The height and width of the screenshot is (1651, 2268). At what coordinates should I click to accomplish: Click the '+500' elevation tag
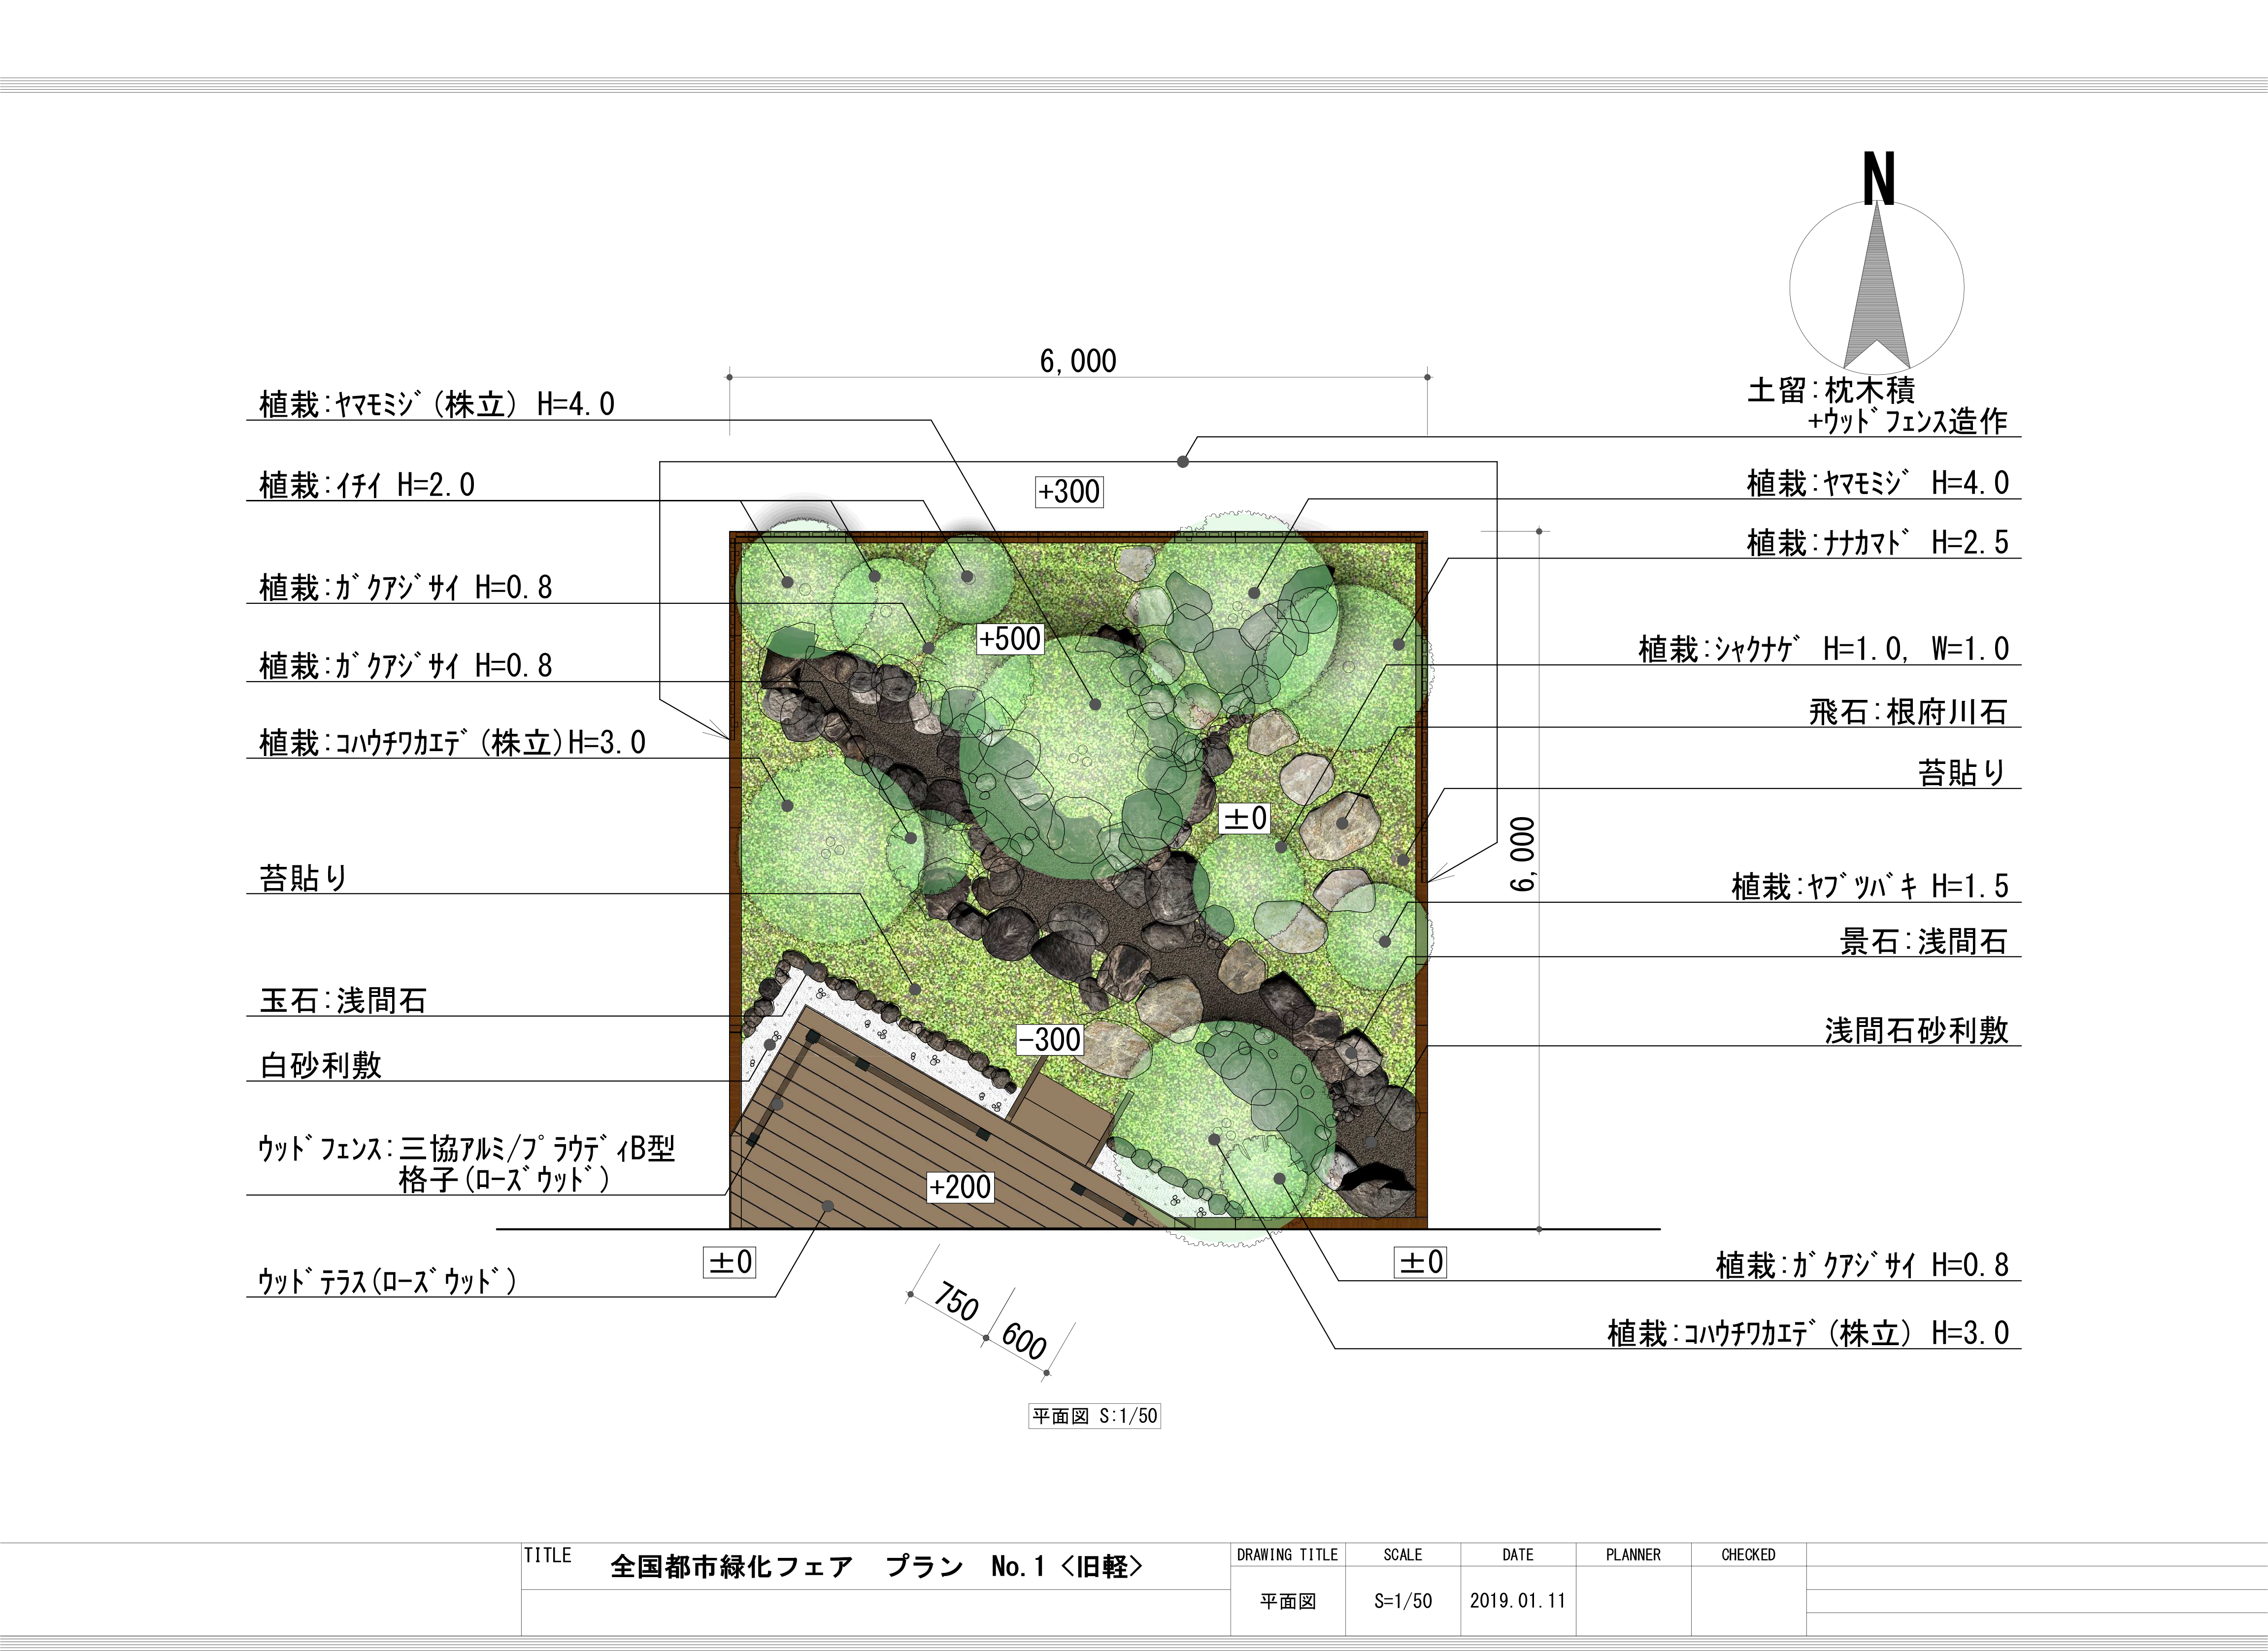pyautogui.click(x=1010, y=639)
